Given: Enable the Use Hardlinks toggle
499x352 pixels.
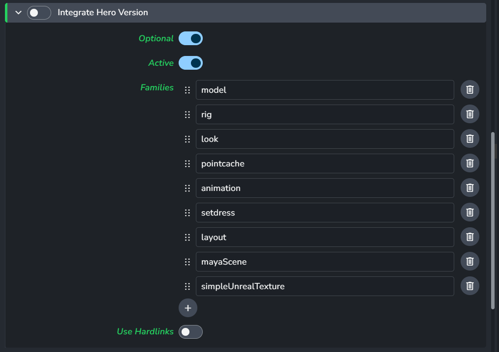Looking at the screenshot, I should 190,332.
